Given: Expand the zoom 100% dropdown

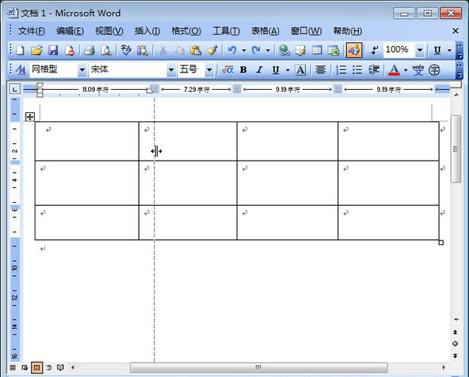Looking at the screenshot, I should point(418,51).
